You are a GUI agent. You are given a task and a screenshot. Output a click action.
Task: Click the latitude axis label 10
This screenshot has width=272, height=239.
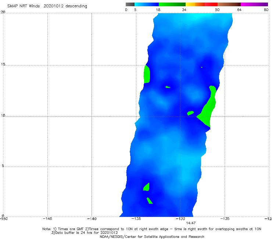coord(3,115)
